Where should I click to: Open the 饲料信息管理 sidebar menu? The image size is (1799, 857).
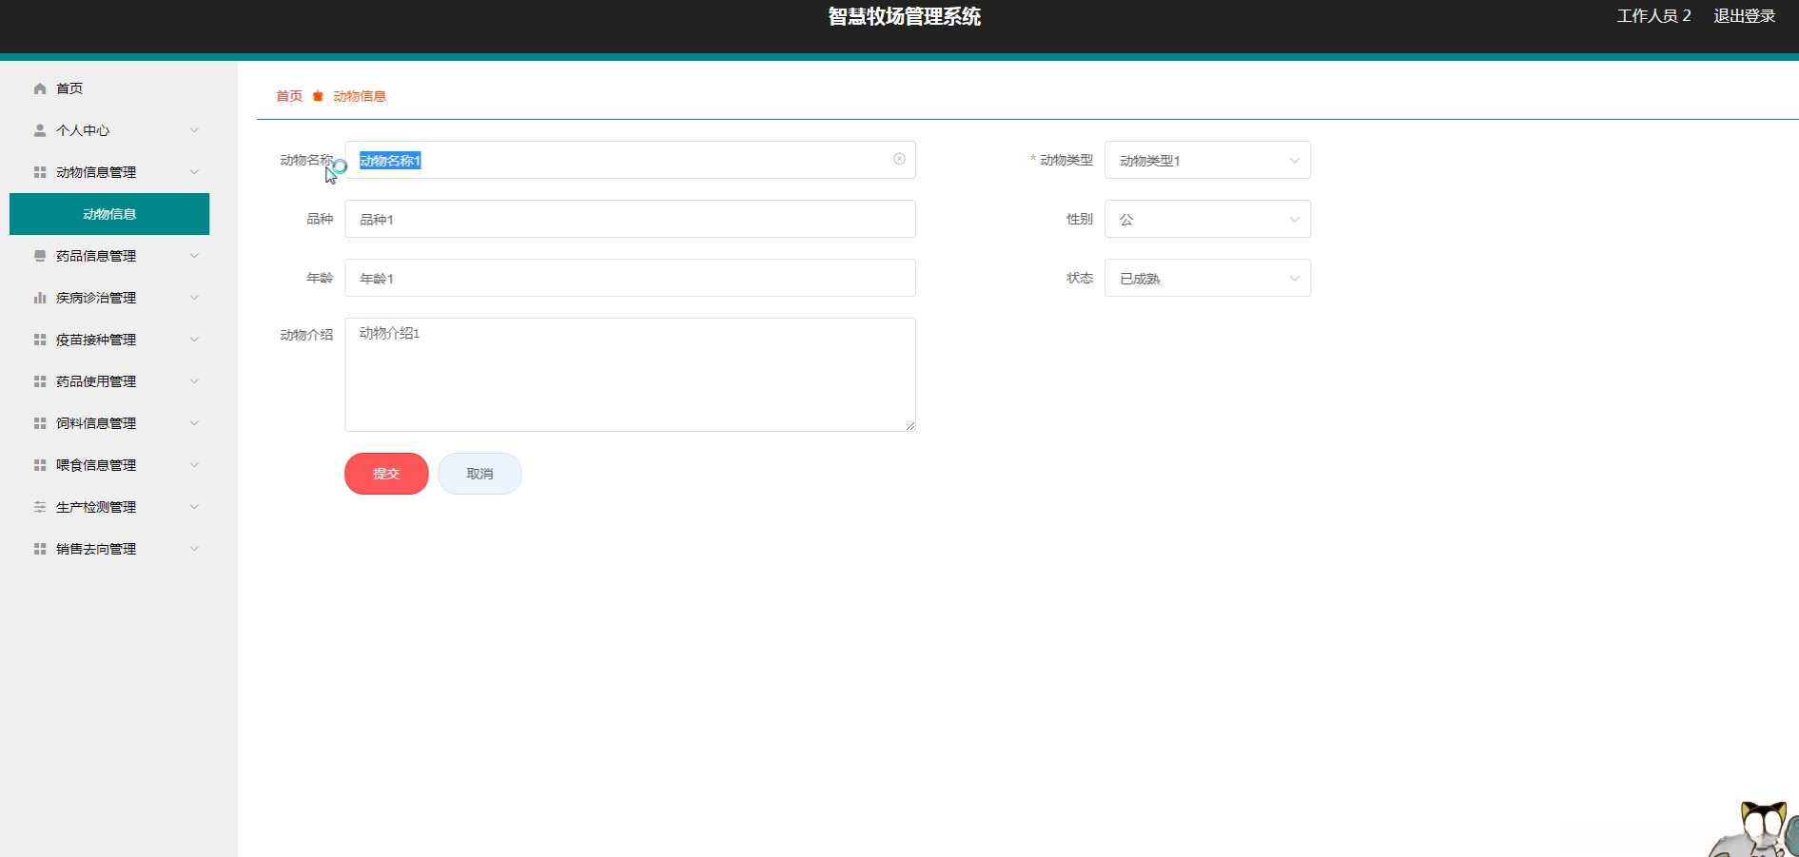click(109, 423)
